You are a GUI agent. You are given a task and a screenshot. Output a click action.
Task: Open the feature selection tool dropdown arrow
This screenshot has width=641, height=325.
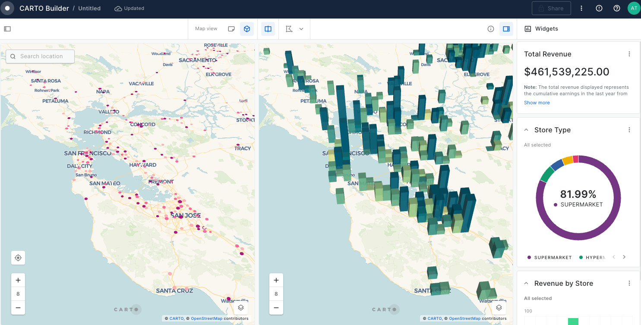pyautogui.click(x=301, y=29)
